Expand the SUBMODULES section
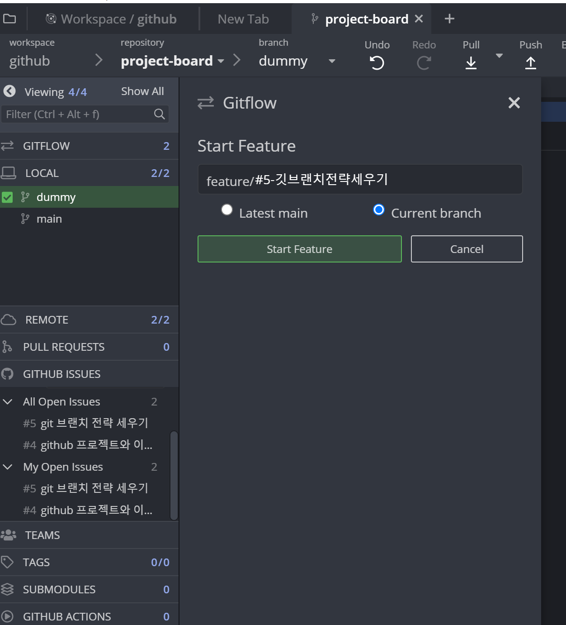The width and height of the screenshot is (566, 625). [89, 589]
